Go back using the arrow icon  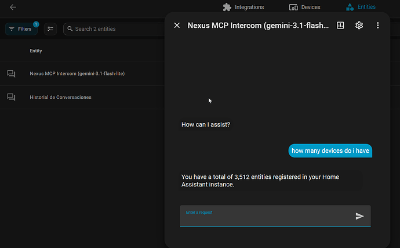(13, 7)
